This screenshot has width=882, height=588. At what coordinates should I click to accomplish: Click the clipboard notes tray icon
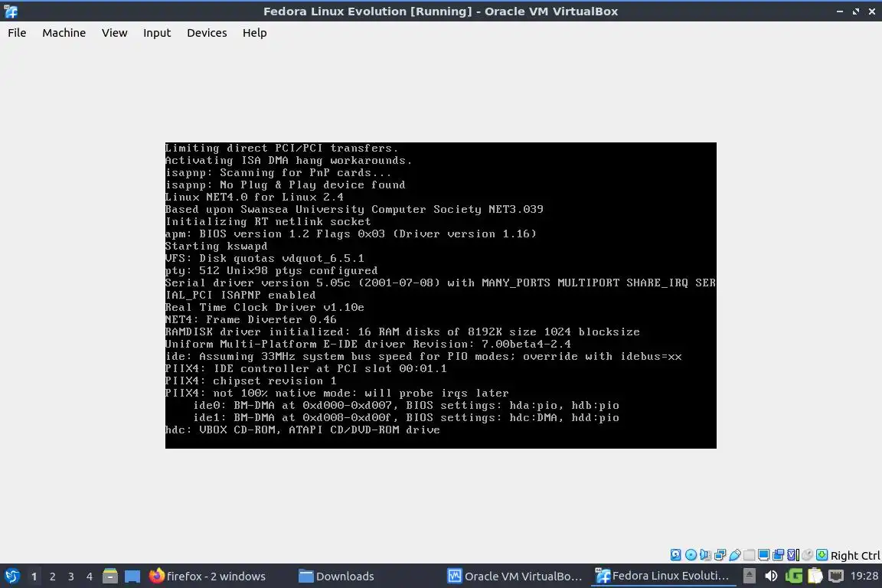tap(815, 576)
